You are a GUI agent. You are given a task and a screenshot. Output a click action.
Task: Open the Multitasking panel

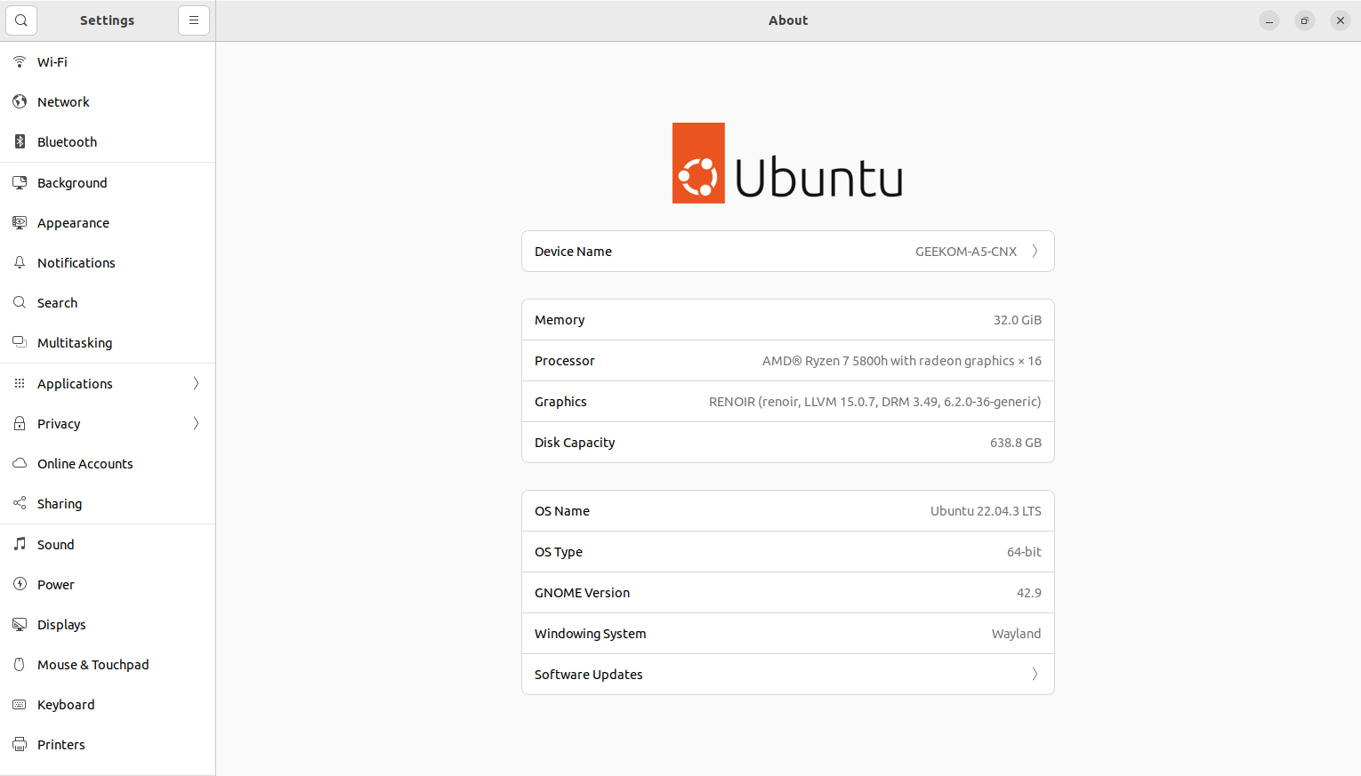tap(108, 342)
